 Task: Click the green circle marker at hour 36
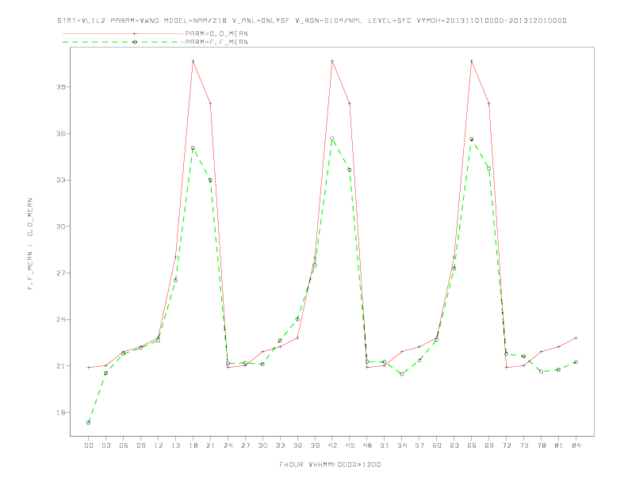click(x=297, y=319)
